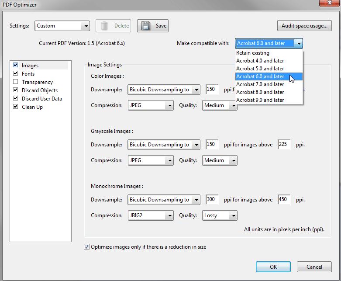
Task: Choose Acrobat 9.0 and later
Action: [x=269, y=100]
